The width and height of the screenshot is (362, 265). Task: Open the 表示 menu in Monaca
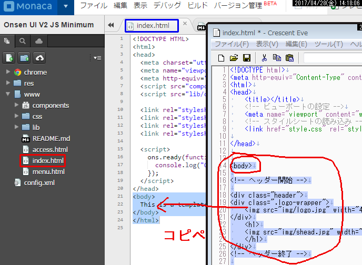140,6
